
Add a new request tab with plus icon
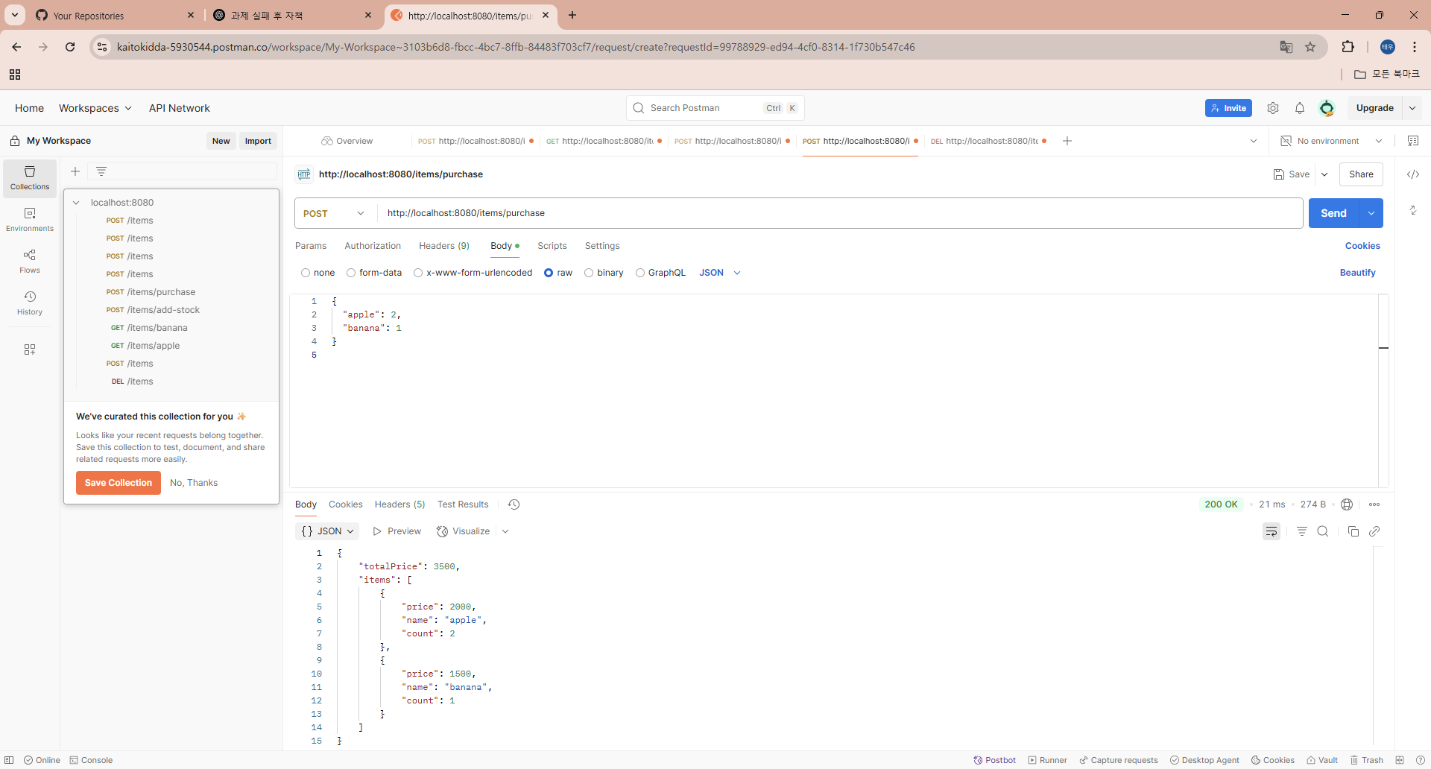coord(1067,141)
